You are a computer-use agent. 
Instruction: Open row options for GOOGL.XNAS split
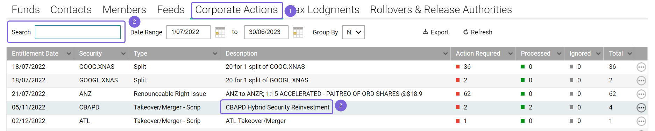coord(641,81)
